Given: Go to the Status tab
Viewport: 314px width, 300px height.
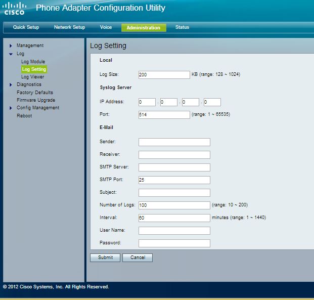Looking at the screenshot, I should (x=182, y=27).
